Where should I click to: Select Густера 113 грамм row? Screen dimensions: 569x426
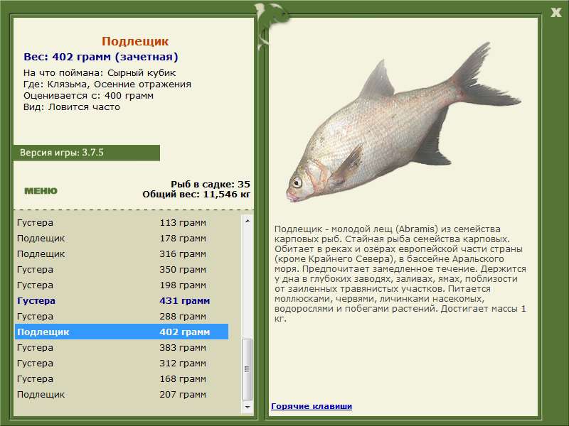(122, 222)
